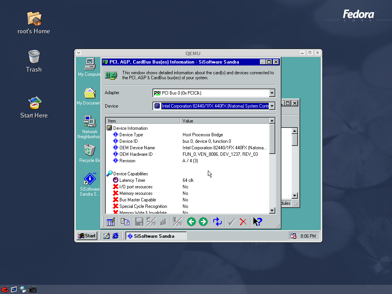Minimize the Sandra PCI information window
The image size is (392, 294).
[x=263, y=62]
